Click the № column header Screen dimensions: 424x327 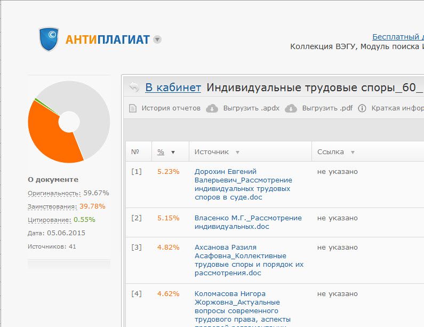tap(135, 152)
